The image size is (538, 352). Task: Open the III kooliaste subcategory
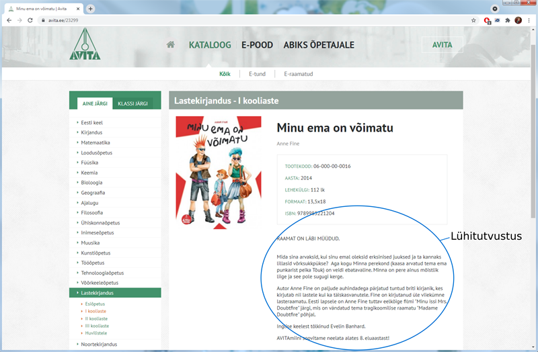pos(97,326)
